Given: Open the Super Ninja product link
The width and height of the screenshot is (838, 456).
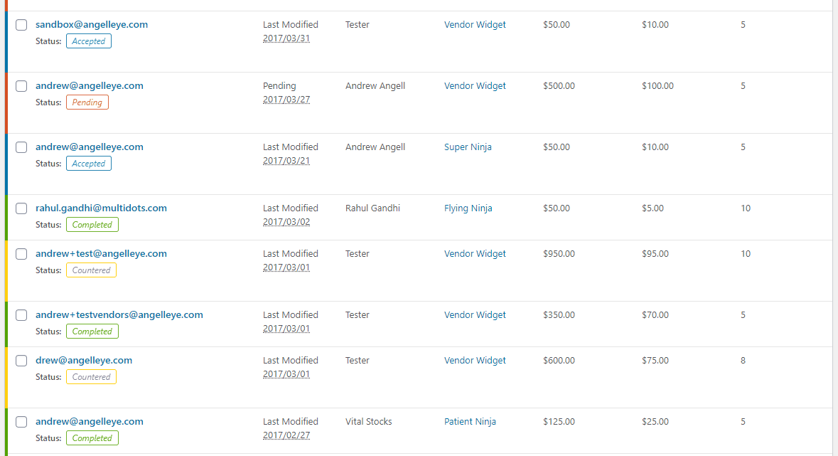Looking at the screenshot, I should coord(468,147).
